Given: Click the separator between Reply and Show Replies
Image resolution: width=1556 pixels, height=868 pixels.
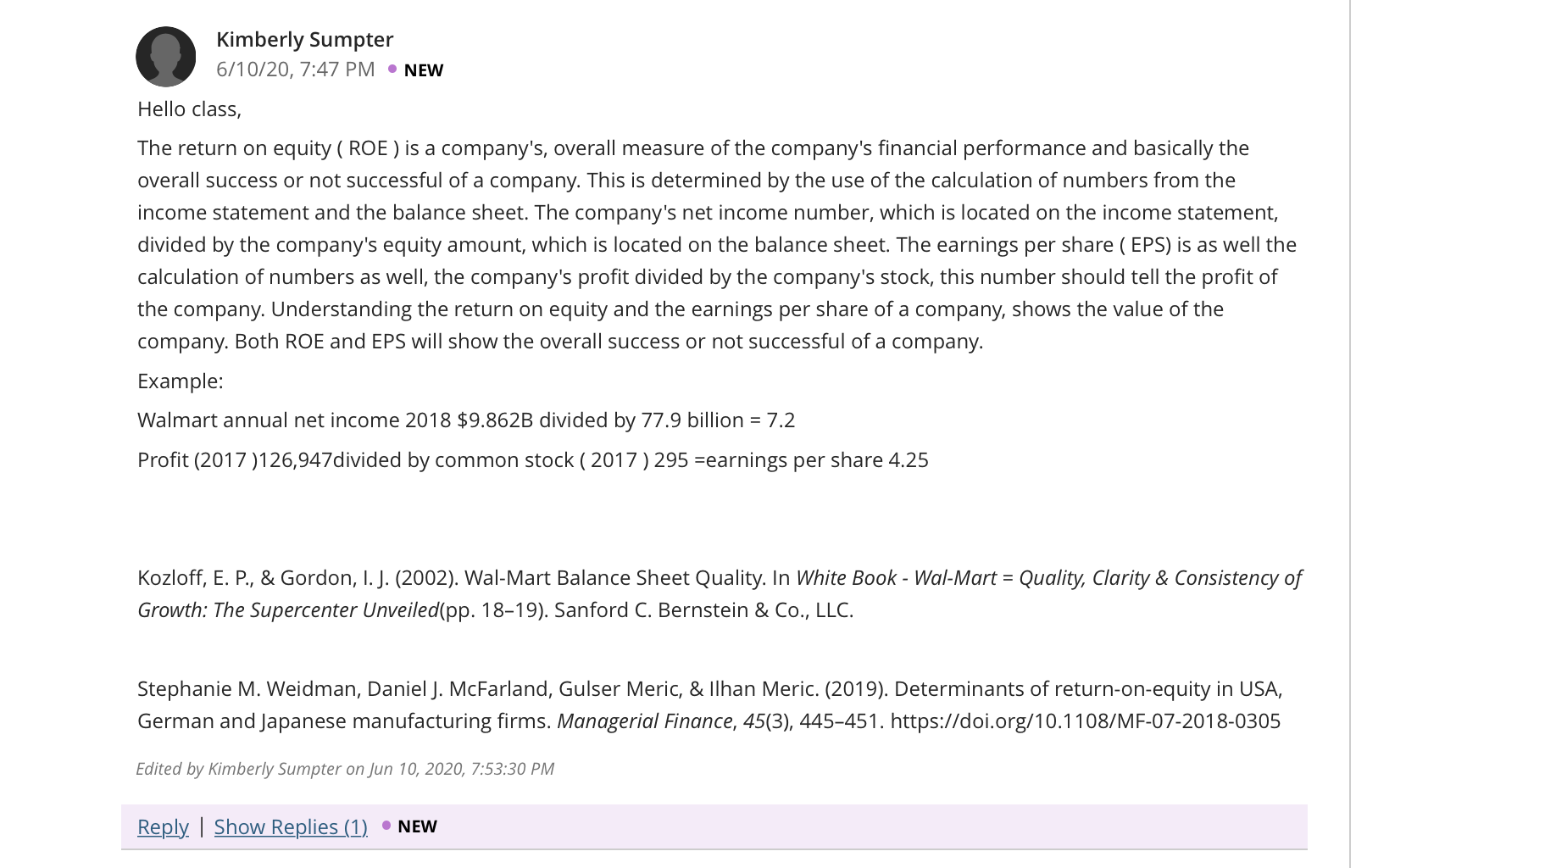Looking at the screenshot, I should [x=202, y=826].
